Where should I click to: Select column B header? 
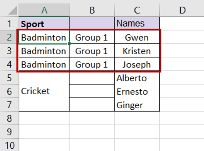[92, 10]
